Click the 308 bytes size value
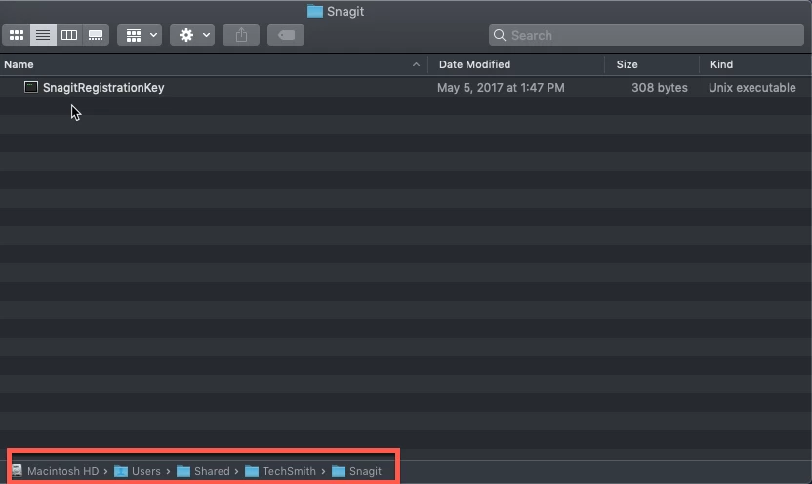812x484 pixels. click(659, 88)
